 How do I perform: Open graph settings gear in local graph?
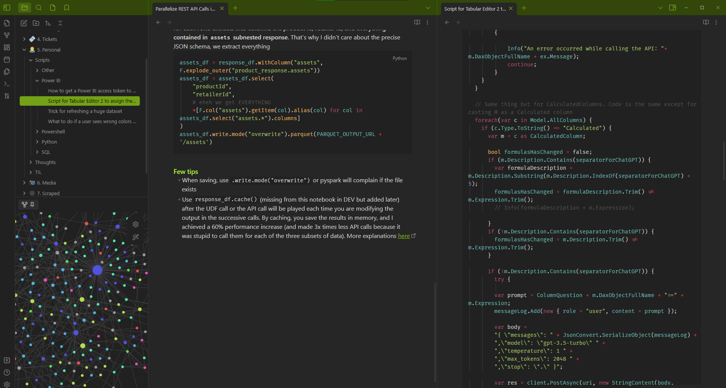click(x=136, y=224)
